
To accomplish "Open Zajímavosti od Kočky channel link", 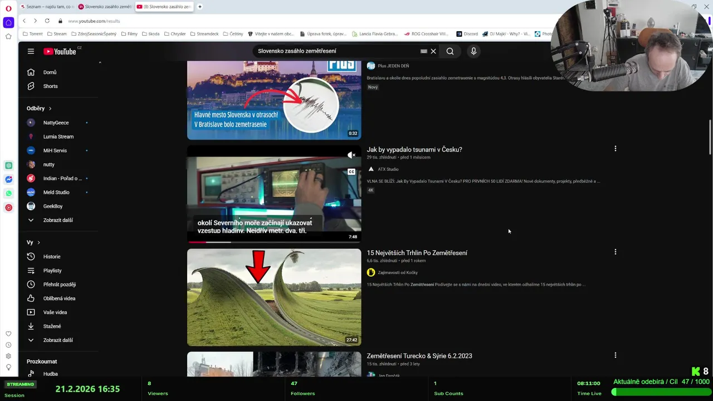I will pos(398,272).
